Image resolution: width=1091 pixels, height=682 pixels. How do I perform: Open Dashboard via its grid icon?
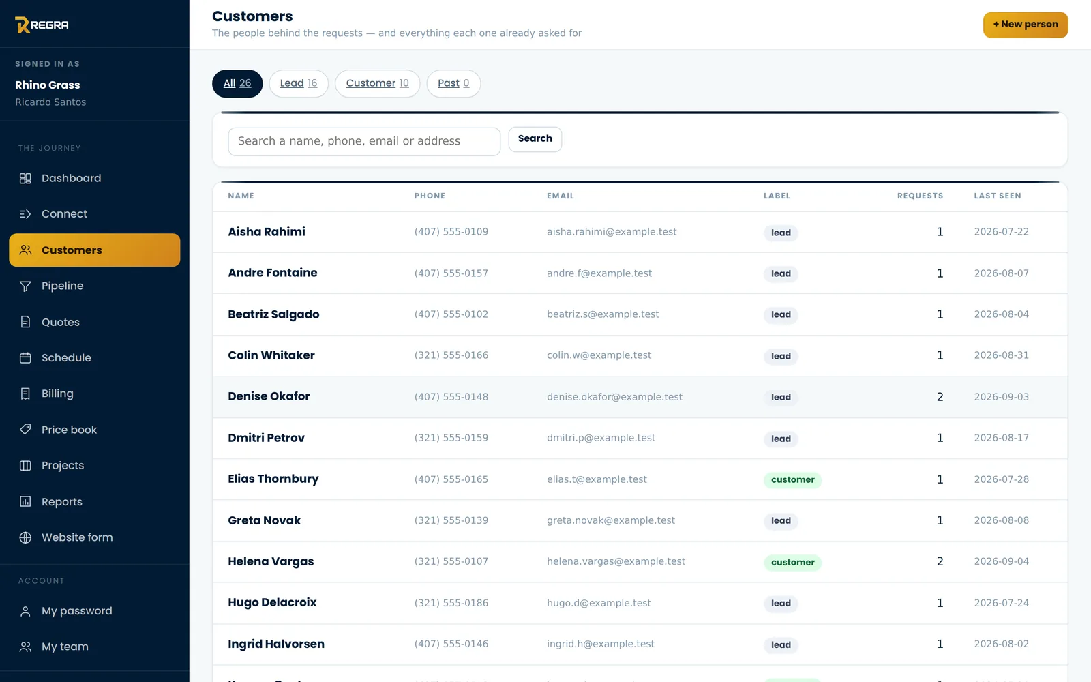[25, 179]
